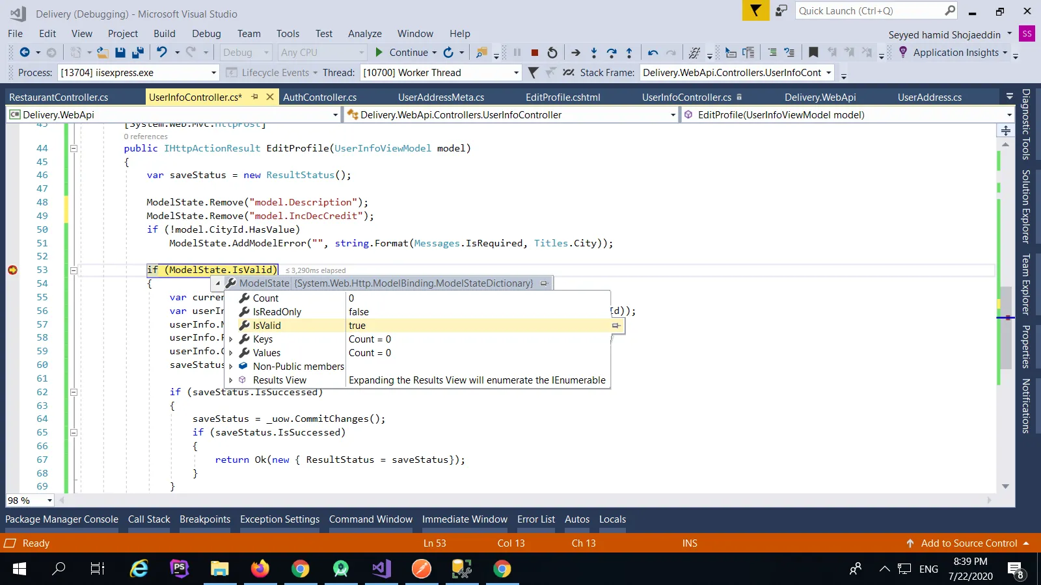Toggle the breakpoint on line 53

click(12, 270)
